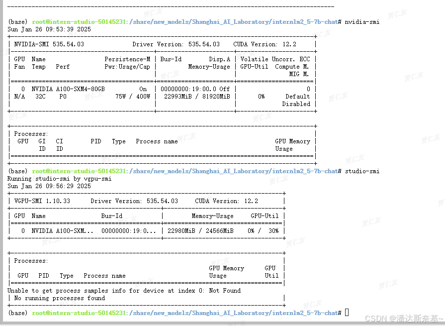Image resolution: width=445 pixels, height=326 pixels.
Task: Select memory usage 22993MiB / 81920MiB
Action: point(197,97)
